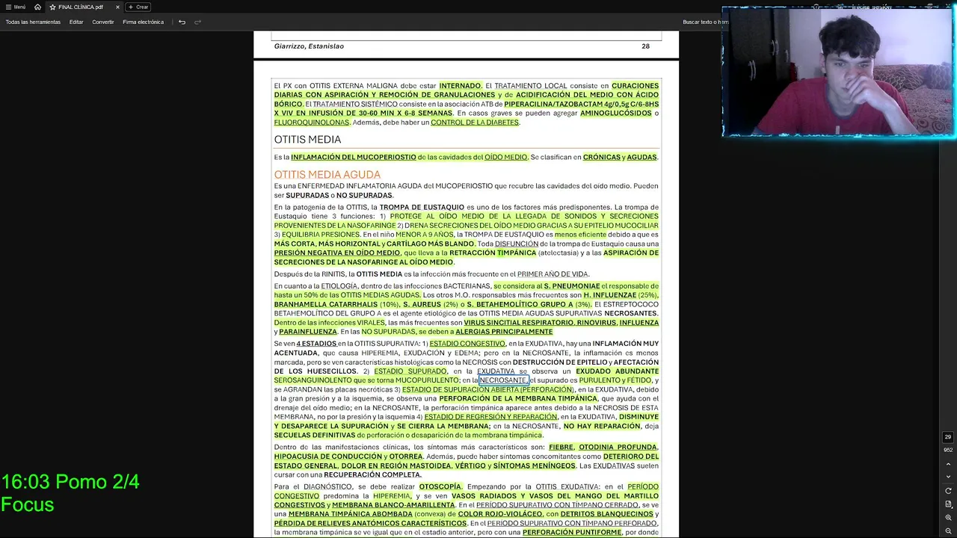Redo the last action arrow
This screenshot has height=538, width=957.
(197, 22)
